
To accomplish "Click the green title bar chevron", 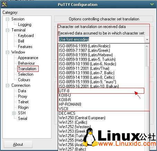I will [152, 4].
